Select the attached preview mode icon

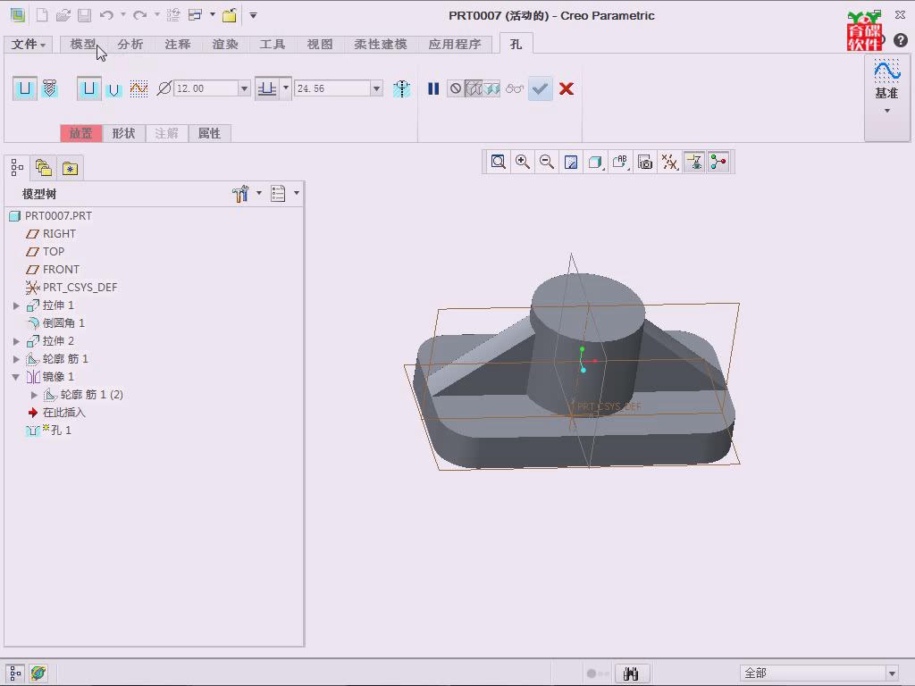click(x=474, y=88)
